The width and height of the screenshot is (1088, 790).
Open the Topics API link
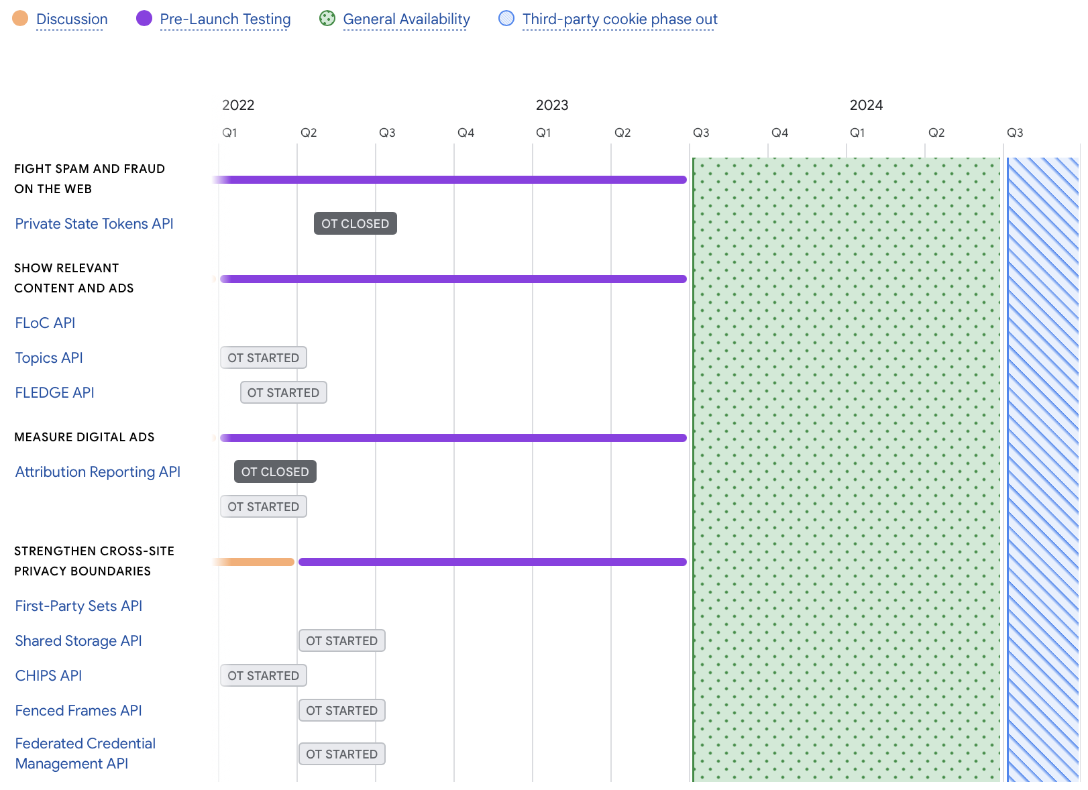click(49, 358)
